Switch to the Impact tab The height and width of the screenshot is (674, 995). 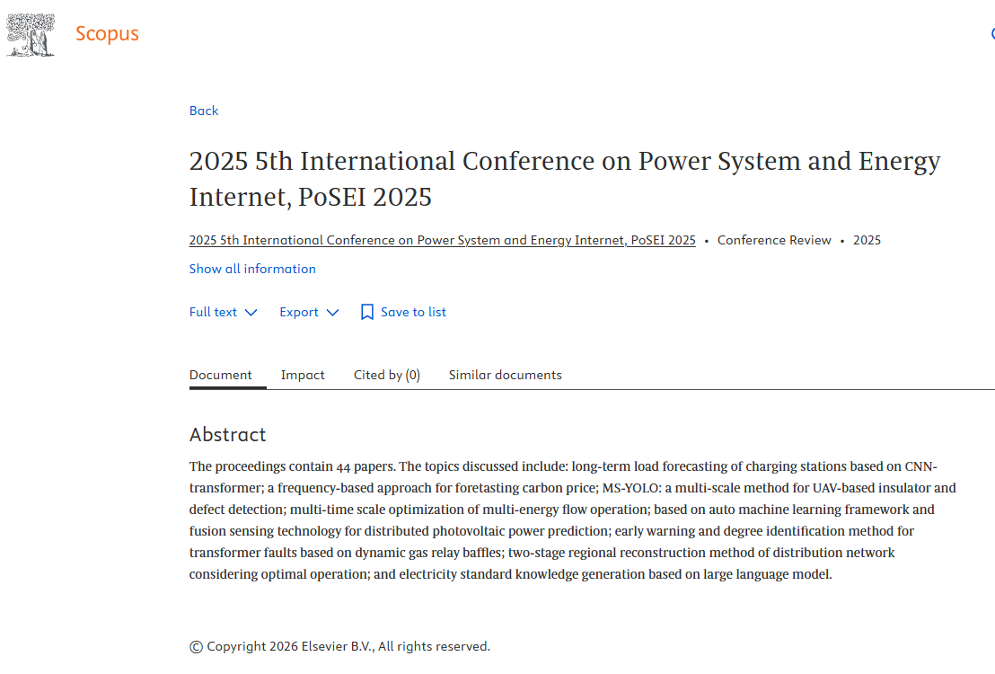click(x=303, y=375)
